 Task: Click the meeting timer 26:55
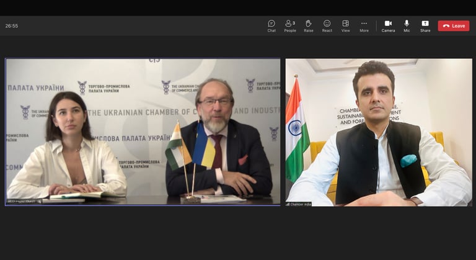tap(12, 26)
